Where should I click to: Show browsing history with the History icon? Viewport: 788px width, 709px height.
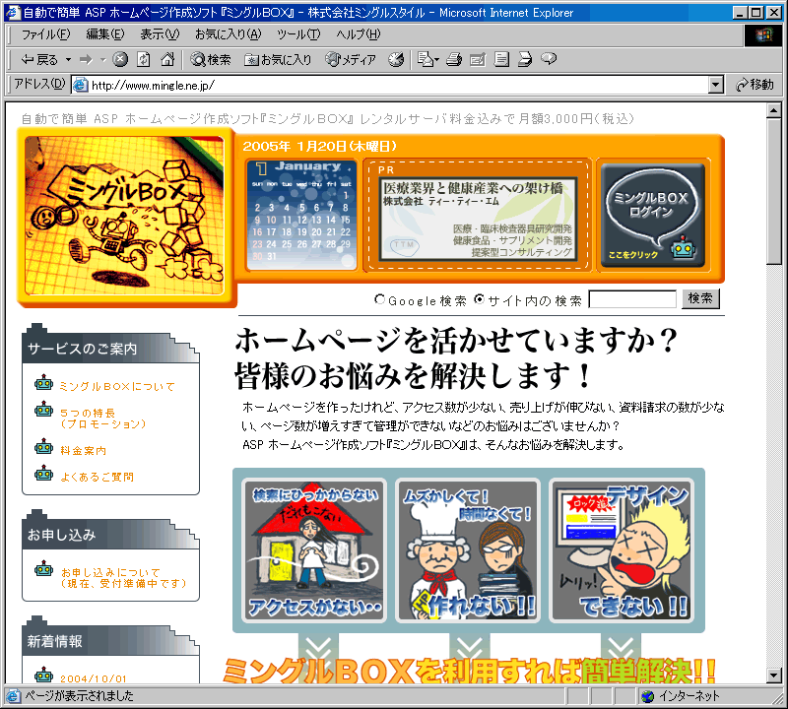(x=396, y=59)
